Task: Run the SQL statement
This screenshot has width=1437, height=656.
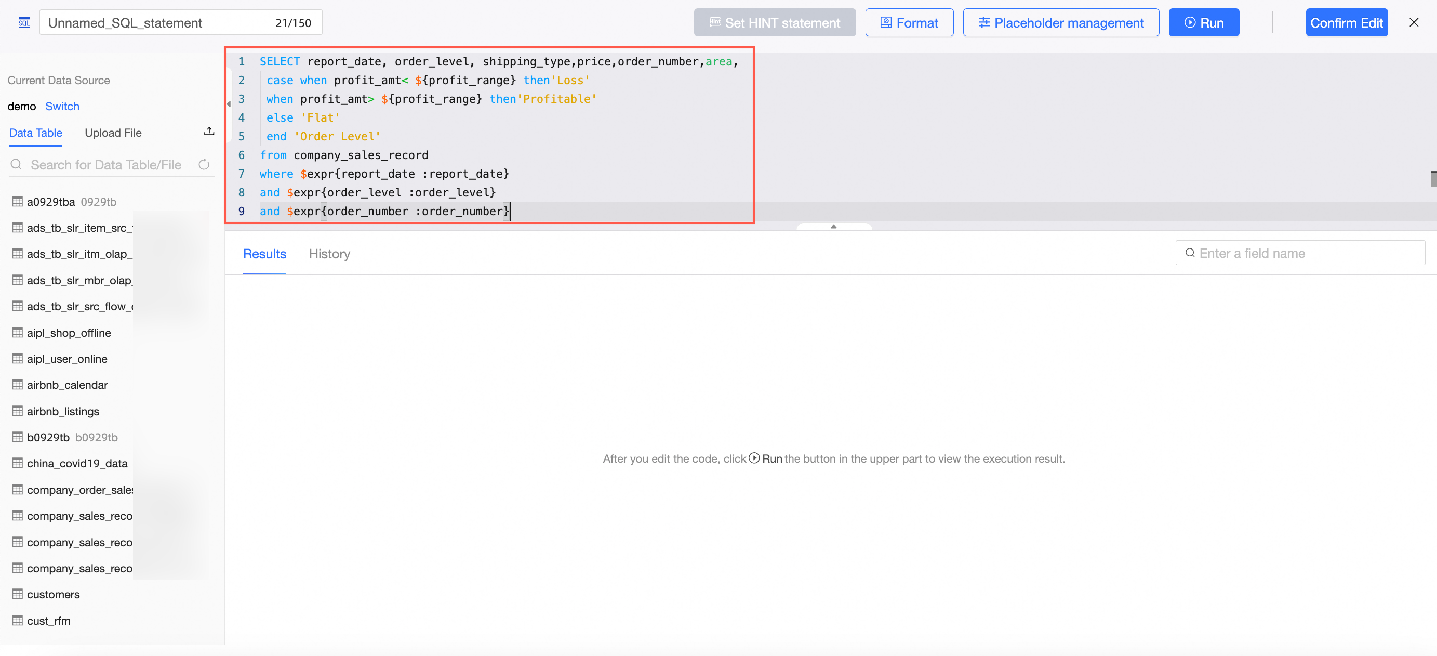Action: click(1203, 23)
